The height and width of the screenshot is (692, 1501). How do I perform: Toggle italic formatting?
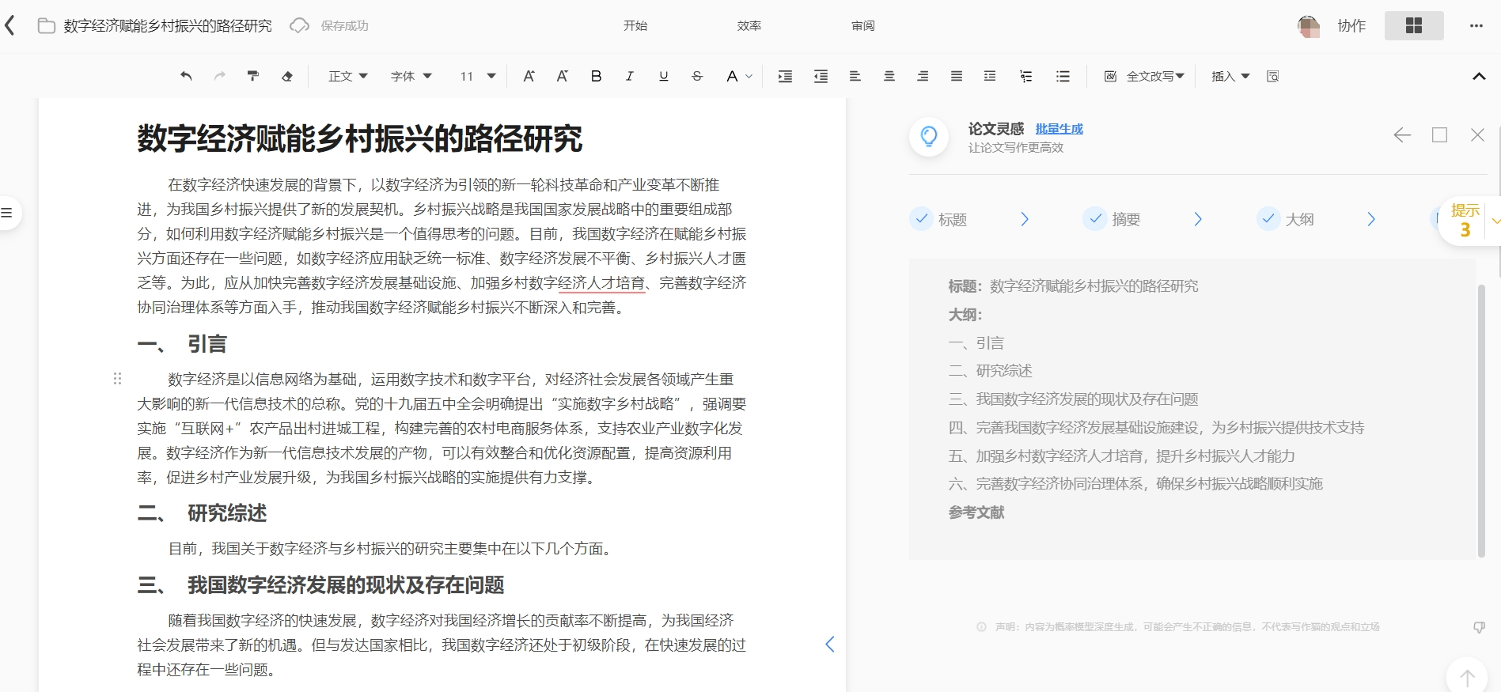tap(630, 76)
